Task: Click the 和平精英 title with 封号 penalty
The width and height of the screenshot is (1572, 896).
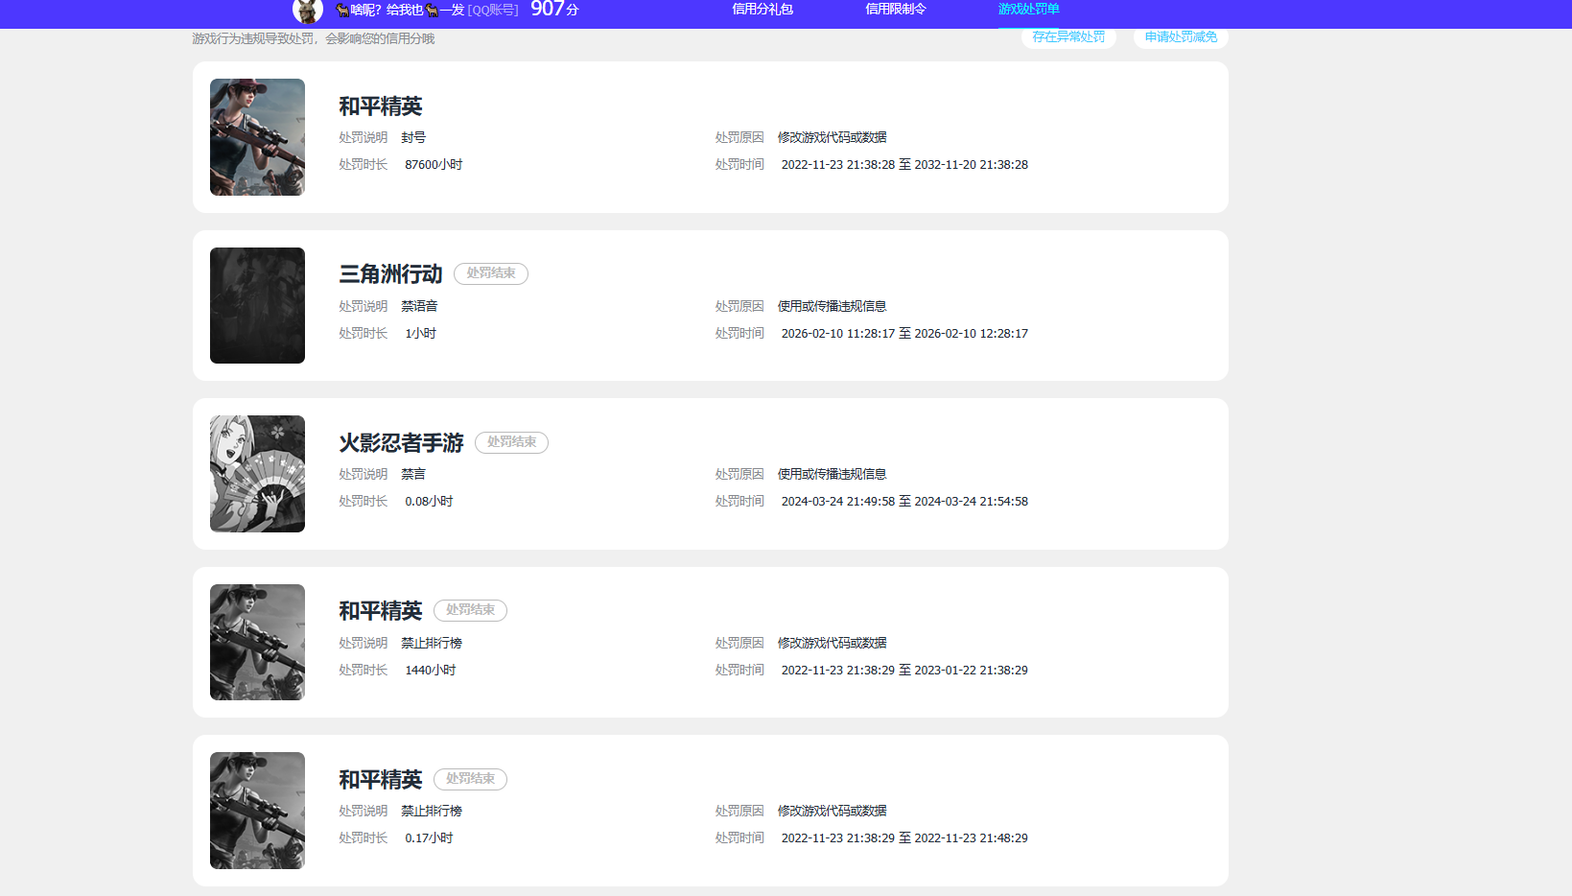Action: (381, 106)
